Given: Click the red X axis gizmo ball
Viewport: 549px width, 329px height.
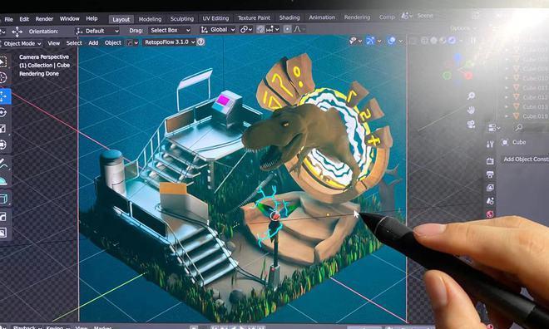Looking at the screenshot, I should click(x=468, y=75).
